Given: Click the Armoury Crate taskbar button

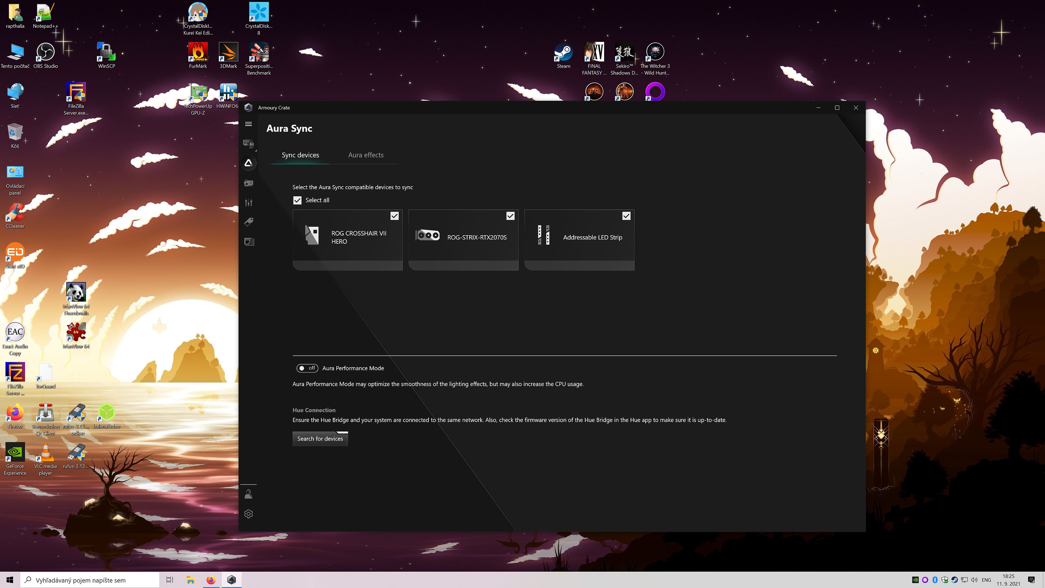Looking at the screenshot, I should (x=232, y=580).
